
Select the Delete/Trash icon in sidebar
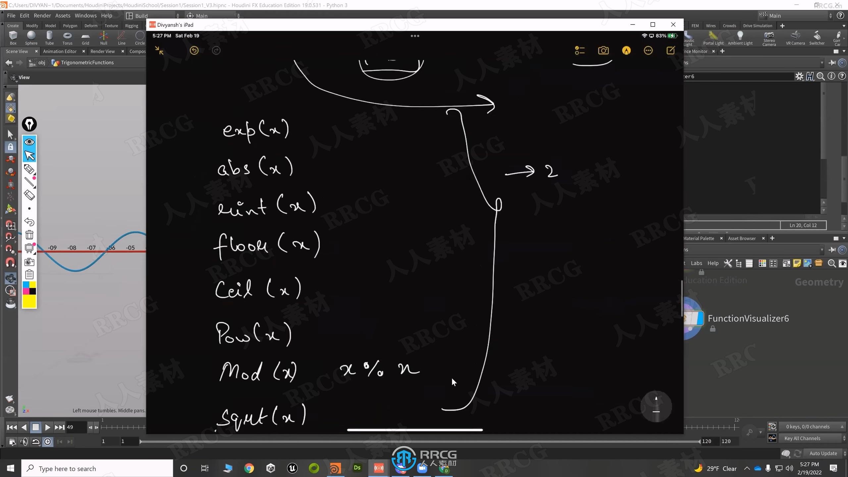pos(29,236)
